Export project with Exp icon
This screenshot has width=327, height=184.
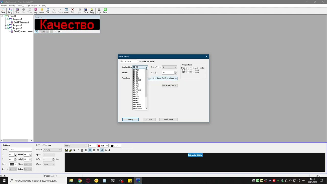tap(99, 11)
